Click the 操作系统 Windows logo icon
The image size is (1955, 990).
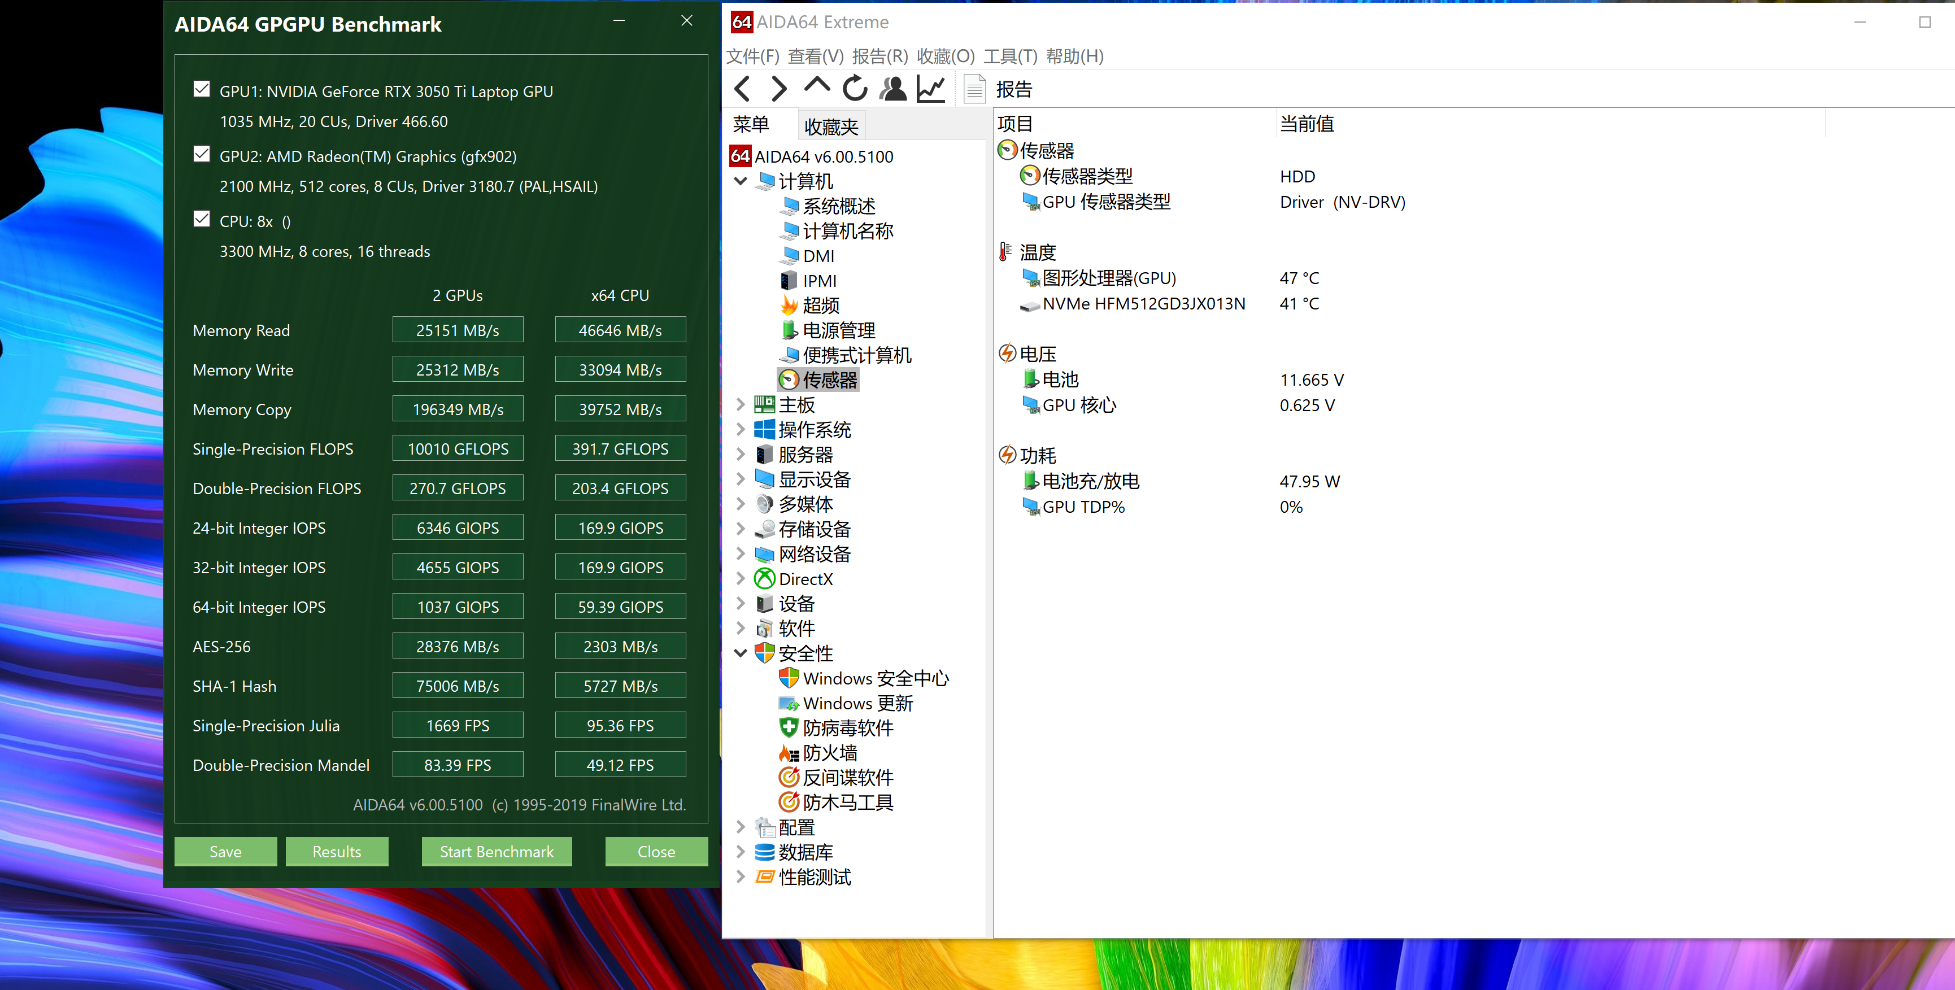click(764, 430)
